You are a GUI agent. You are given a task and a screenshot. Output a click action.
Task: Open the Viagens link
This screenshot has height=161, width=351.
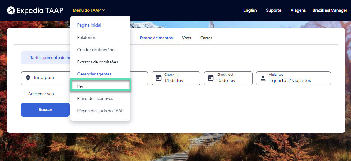click(x=298, y=10)
